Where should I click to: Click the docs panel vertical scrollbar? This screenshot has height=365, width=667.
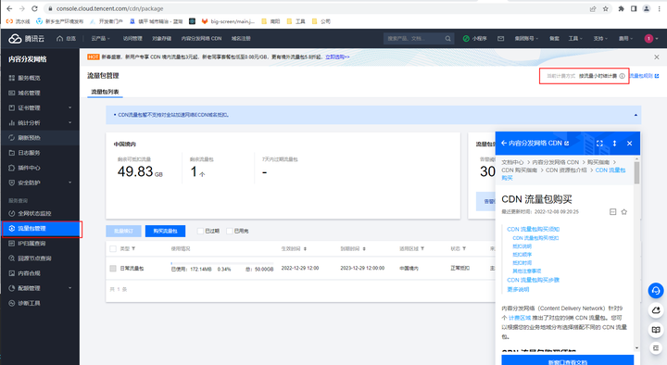point(636,173)
